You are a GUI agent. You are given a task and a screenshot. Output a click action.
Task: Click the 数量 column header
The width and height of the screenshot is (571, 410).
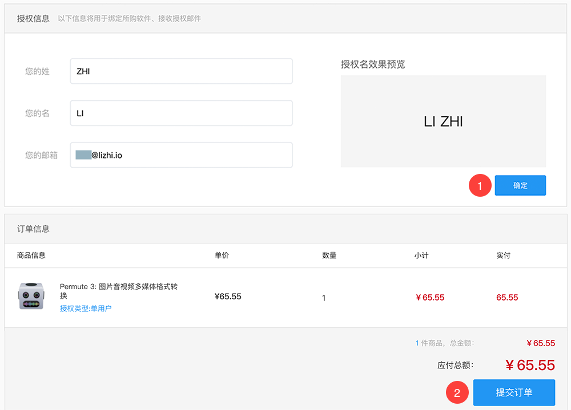329,255
